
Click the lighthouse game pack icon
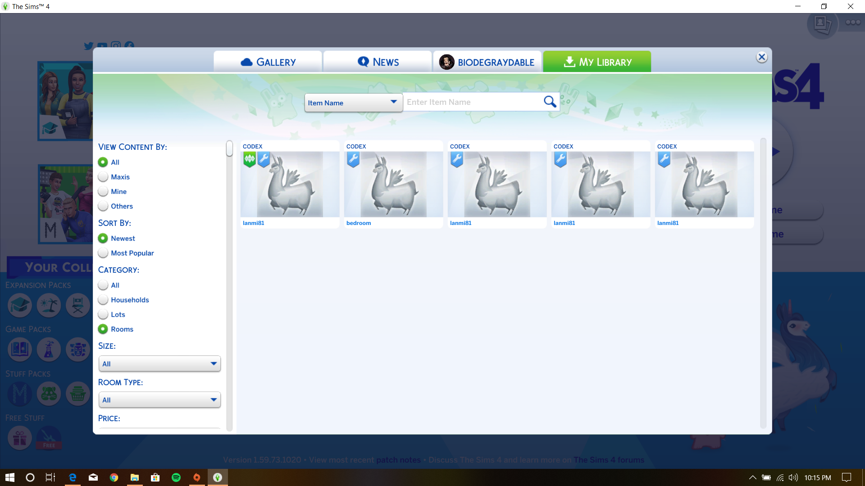pyautogui.click(x=49, y=349)
